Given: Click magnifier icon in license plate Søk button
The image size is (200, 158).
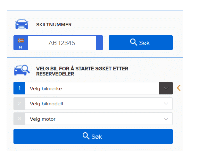Looking at the screenshot, I should point(134,42).
